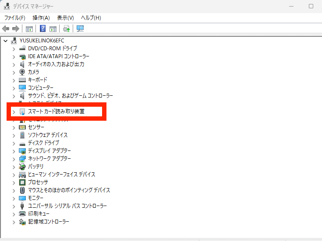The width and height of the screenshot is (322, 241).
Task: Toggle the action pane toolbar icon
Action: tap(53, 29)
